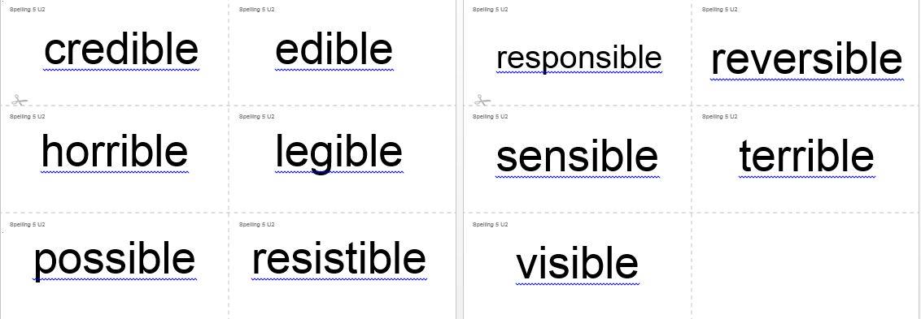Click the Spelling 5 U2 label above visible
The height and width of the screenshot is (319, 921).
click(x=491, y=225)
